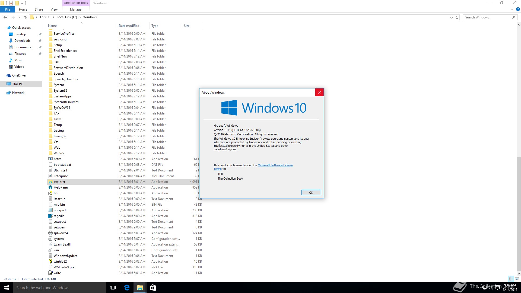Switch to large icons view button

(517, 279)
